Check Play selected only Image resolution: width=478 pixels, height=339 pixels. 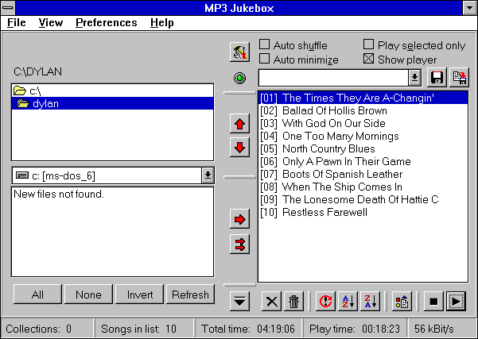click(414, 45)
